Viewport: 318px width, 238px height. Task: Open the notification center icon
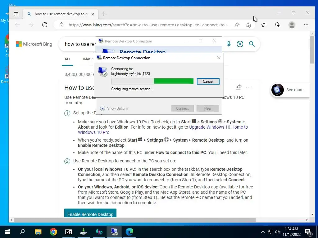308,232
